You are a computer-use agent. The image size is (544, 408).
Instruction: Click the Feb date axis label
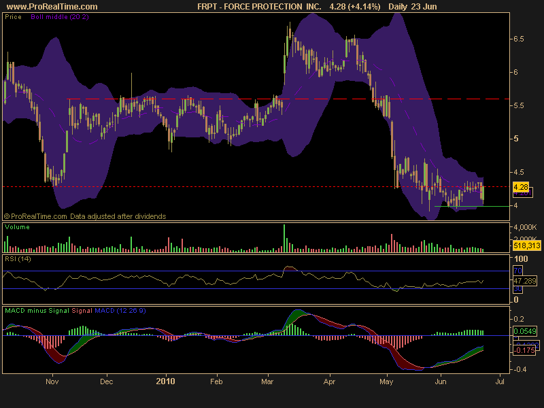point(216,381)
